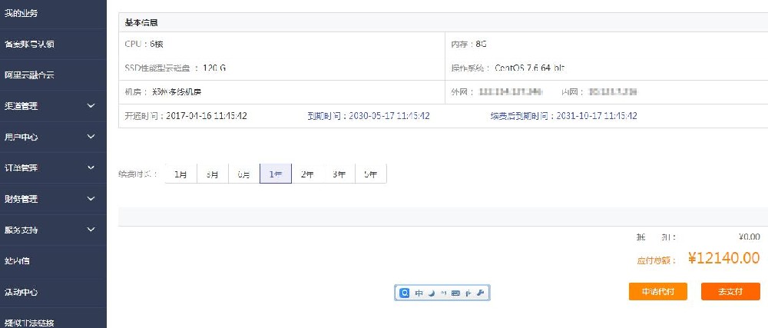Click the 基本信息 section header

tap(141, 22)
